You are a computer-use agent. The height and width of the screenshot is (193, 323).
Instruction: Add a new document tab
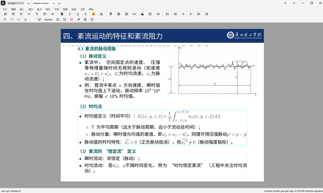pos(59,4)
